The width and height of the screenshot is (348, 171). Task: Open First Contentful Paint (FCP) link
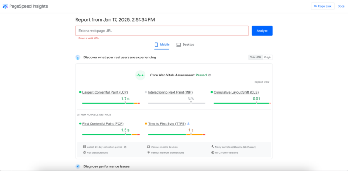pyautogui.click(x=103, y=124)
